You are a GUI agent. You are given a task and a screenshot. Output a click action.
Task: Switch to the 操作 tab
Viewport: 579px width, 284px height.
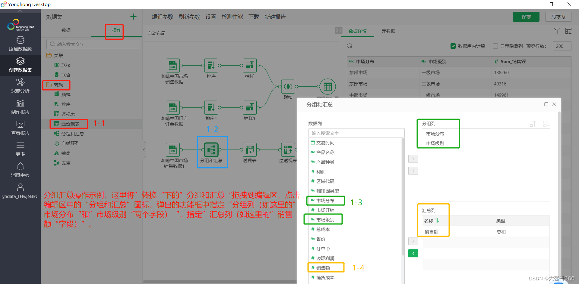(117, 30)
